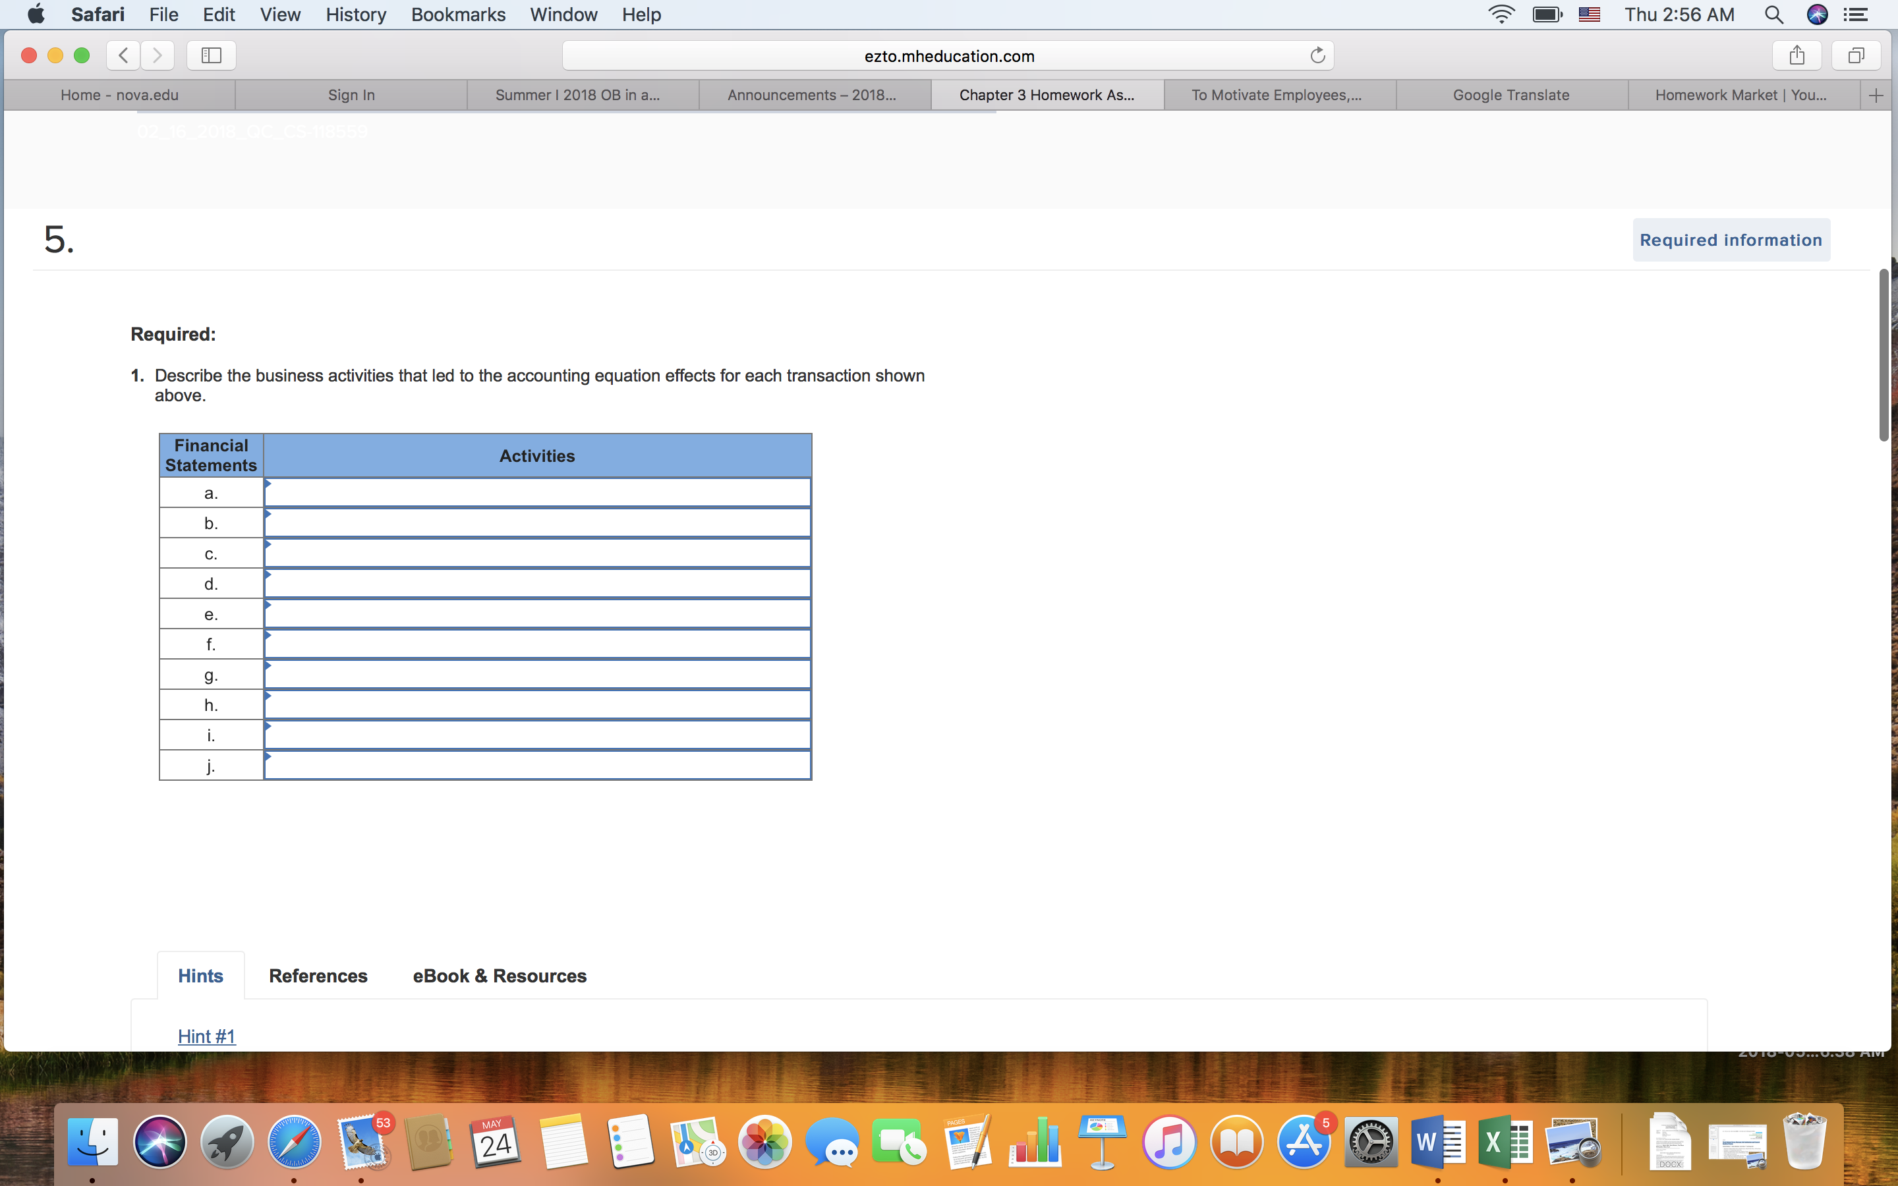The height and width of the screenshot is (1186, 1898).
Task: Open the File menu
Action: [x=164, y=14]
